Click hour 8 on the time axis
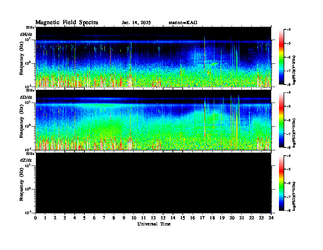The image size is (323, 250). 114,218
